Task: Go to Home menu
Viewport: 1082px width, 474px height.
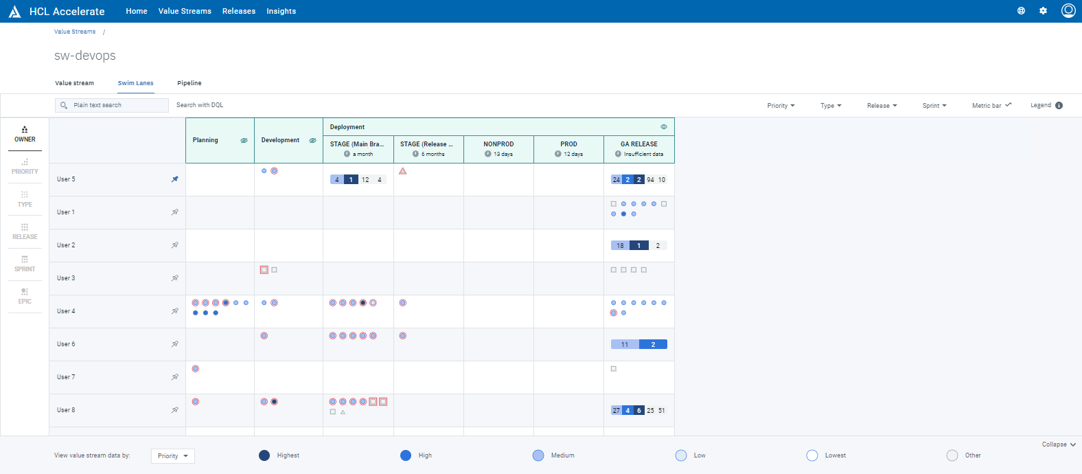Action: [137, 11]
